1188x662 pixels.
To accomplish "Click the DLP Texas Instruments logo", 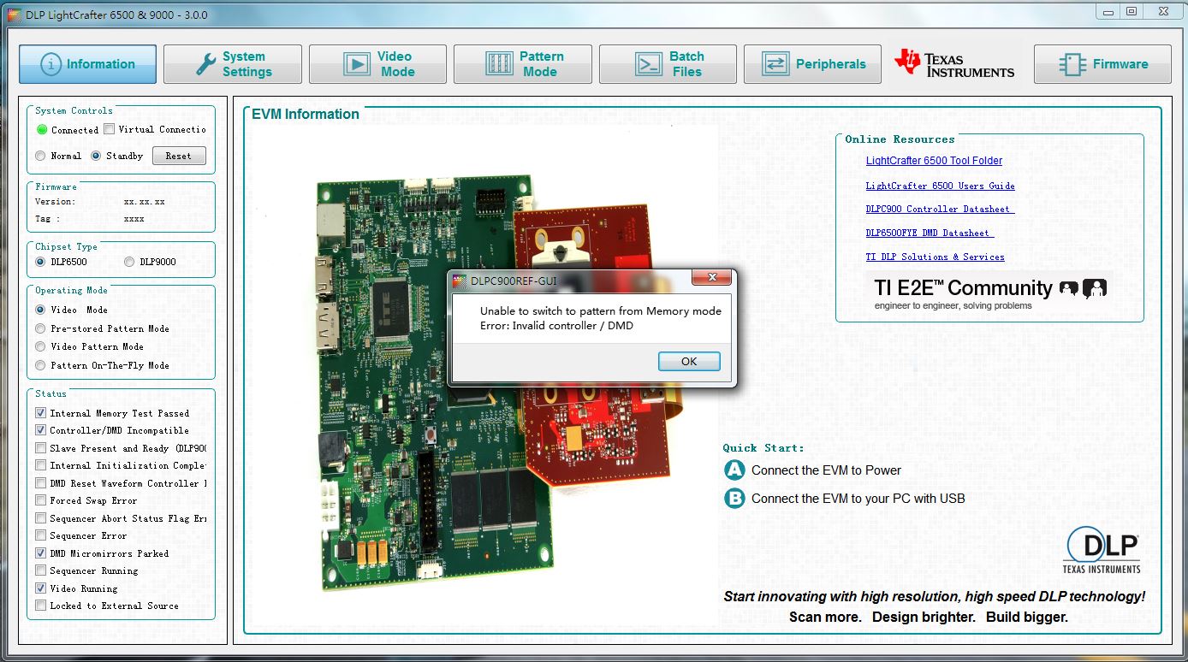I will click(x=1102, y=550).
